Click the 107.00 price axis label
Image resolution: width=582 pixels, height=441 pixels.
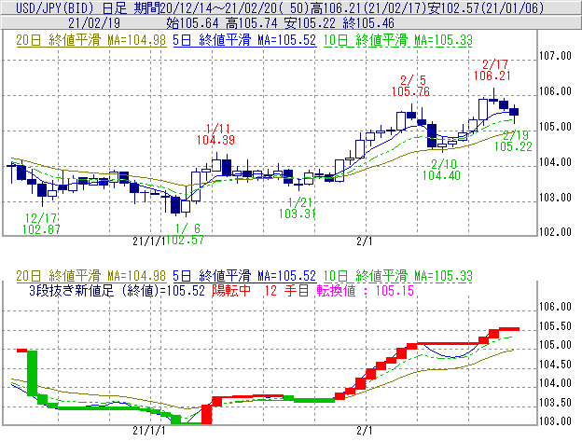point(555,57)
